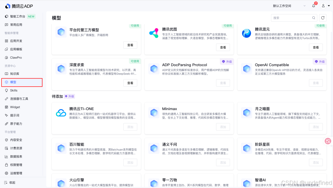
Task: Click ADP DocParsing Protocol card icon
Action: tap(154, 69)
